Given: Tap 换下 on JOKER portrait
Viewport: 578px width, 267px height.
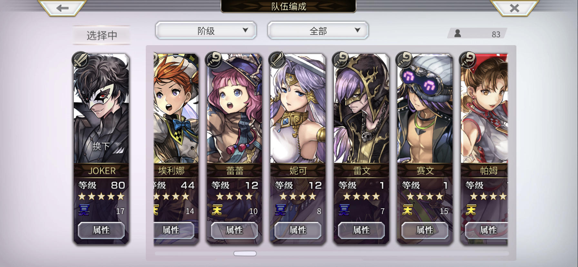Looking at the screenshot, I should coord(101,146).
